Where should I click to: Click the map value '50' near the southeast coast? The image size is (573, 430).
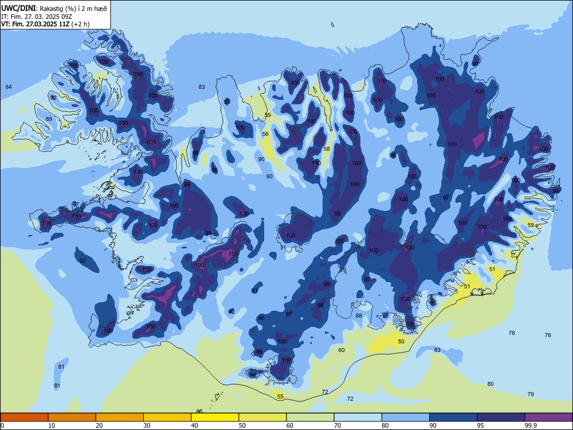(x=401, y=341)
